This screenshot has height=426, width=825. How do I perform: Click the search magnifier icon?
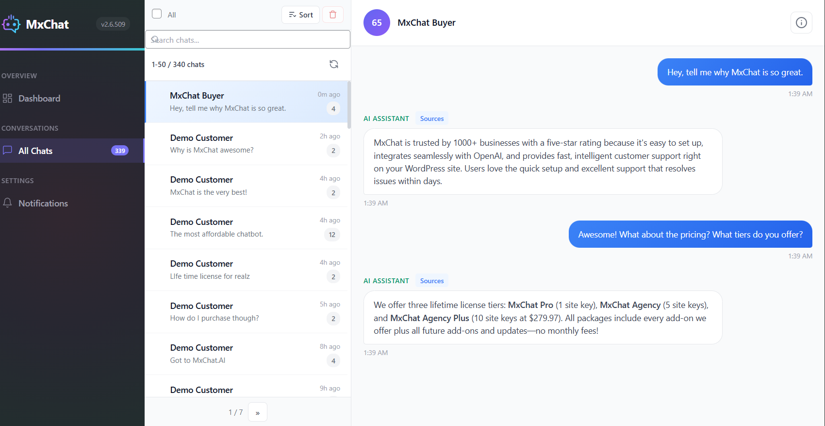pos(155,39)
